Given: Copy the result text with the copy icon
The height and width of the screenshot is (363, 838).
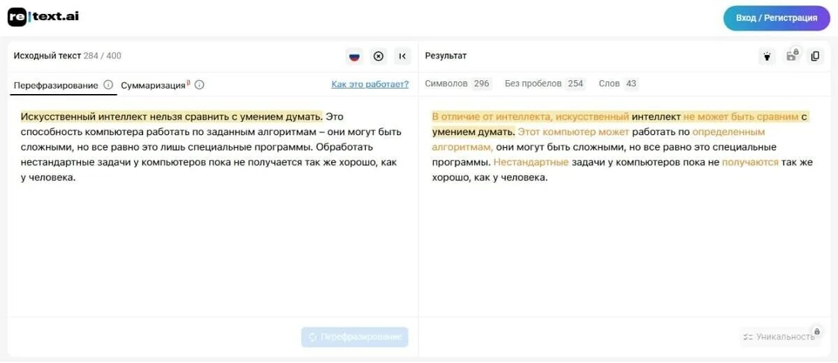Looking at the screenshot, I should coord(815,56).
